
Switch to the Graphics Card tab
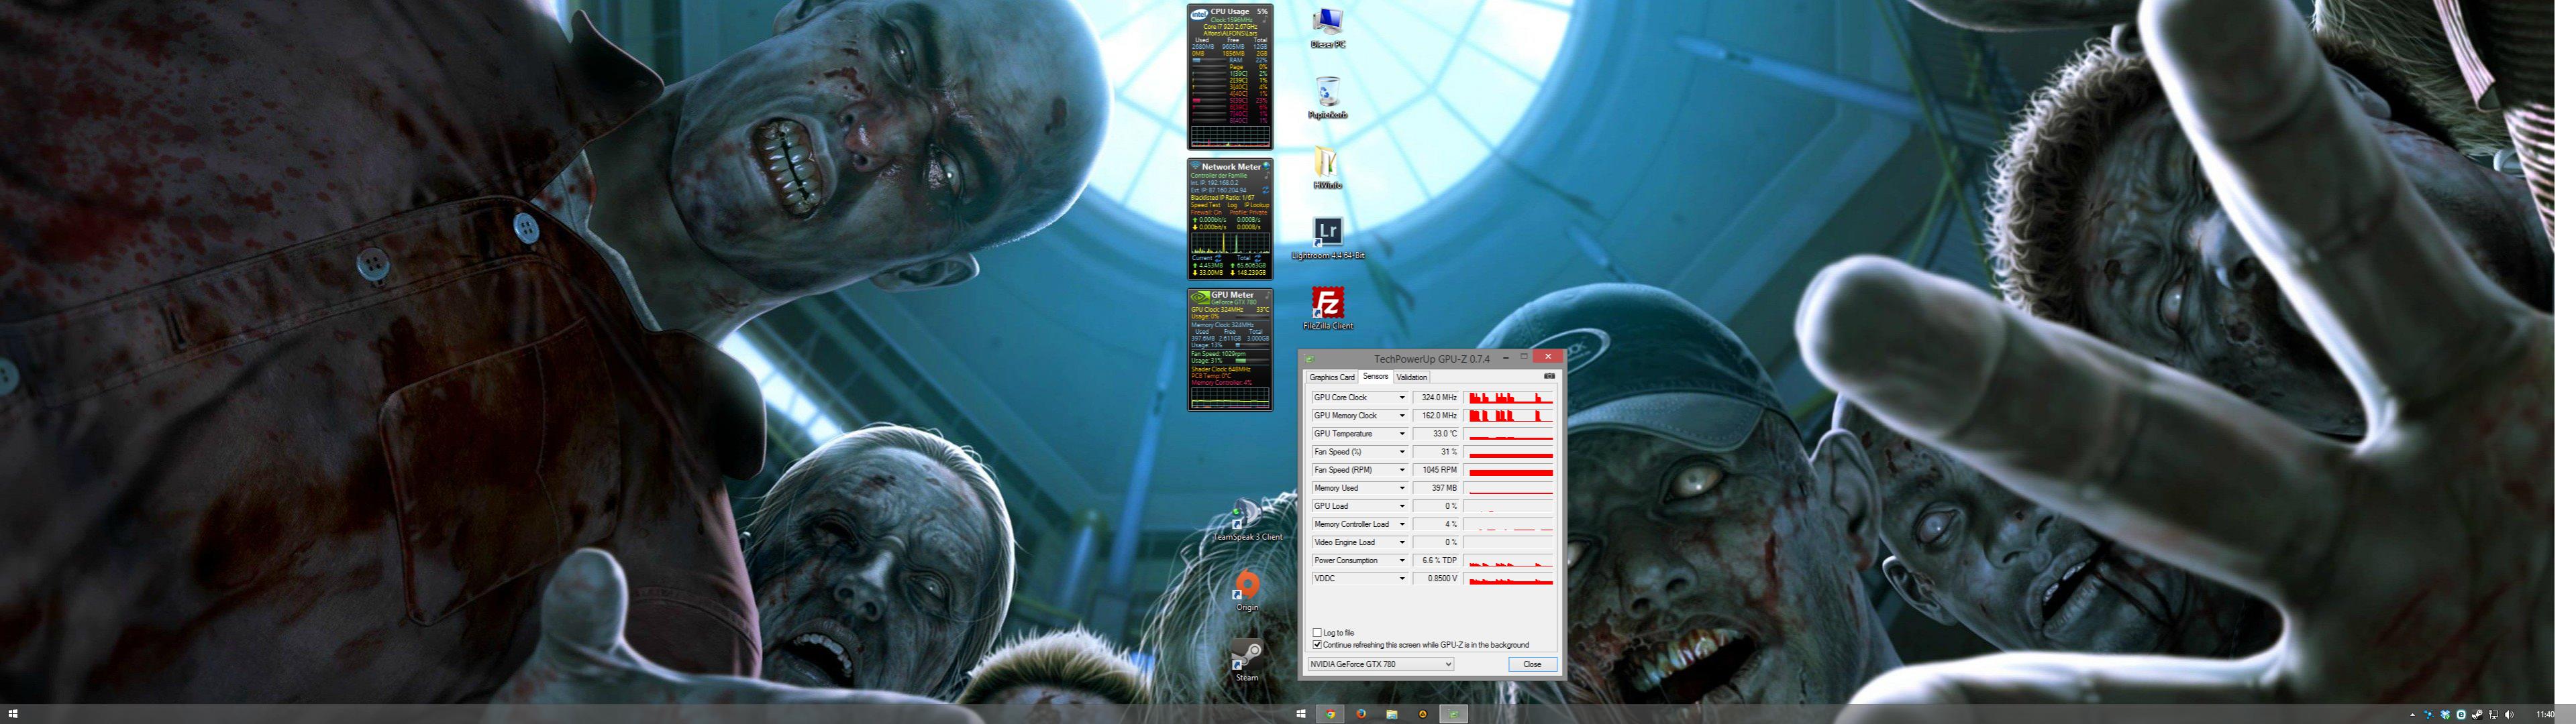(1332, 377)
